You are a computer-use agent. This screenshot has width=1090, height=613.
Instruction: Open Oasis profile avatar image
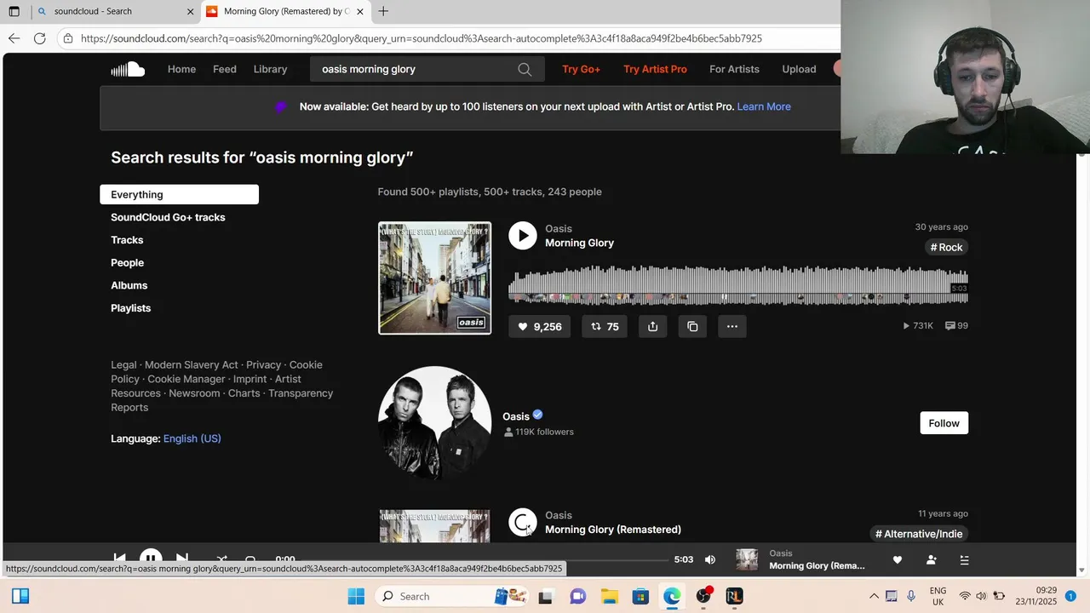click(x=434, y=423)
